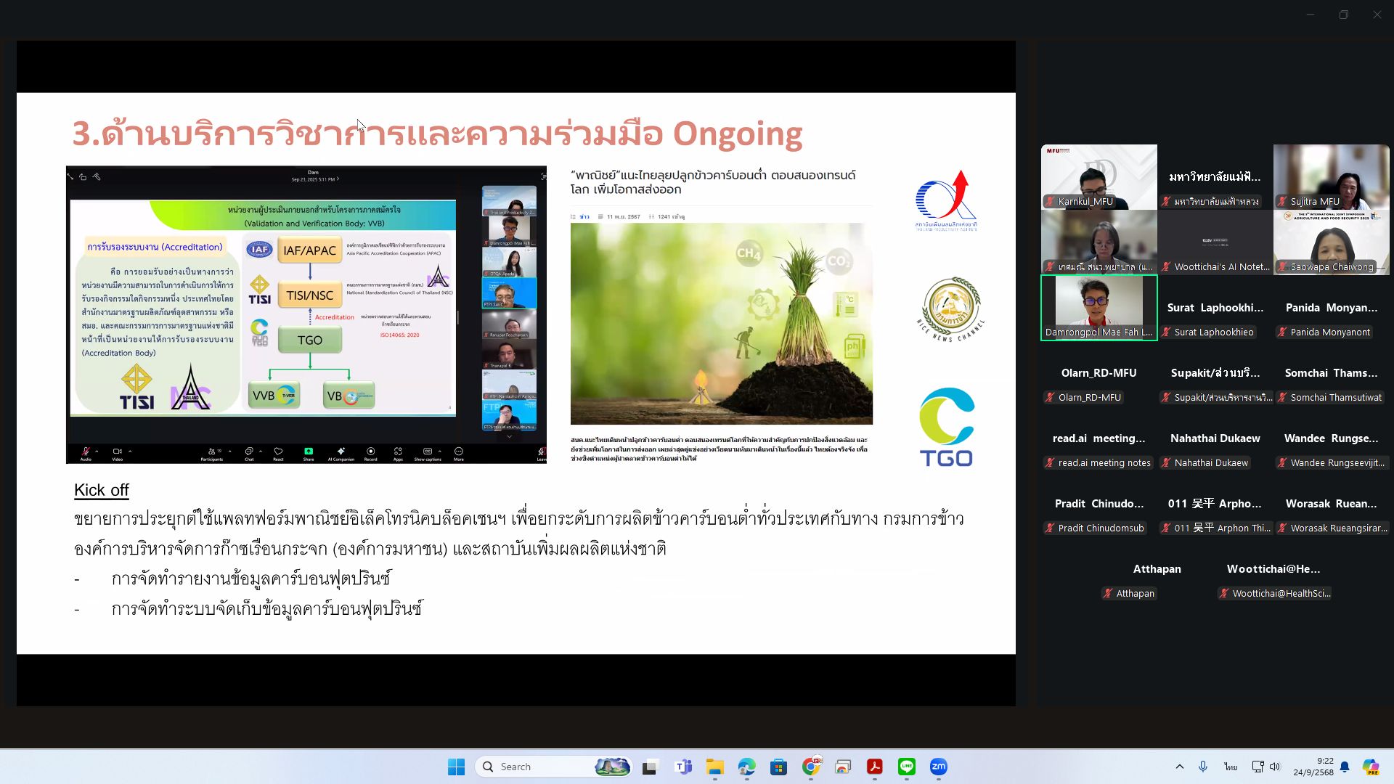Screen dimensions: 1394x784
Task: Expand hidden system tray icons chevron
Action: [1179, 767]
